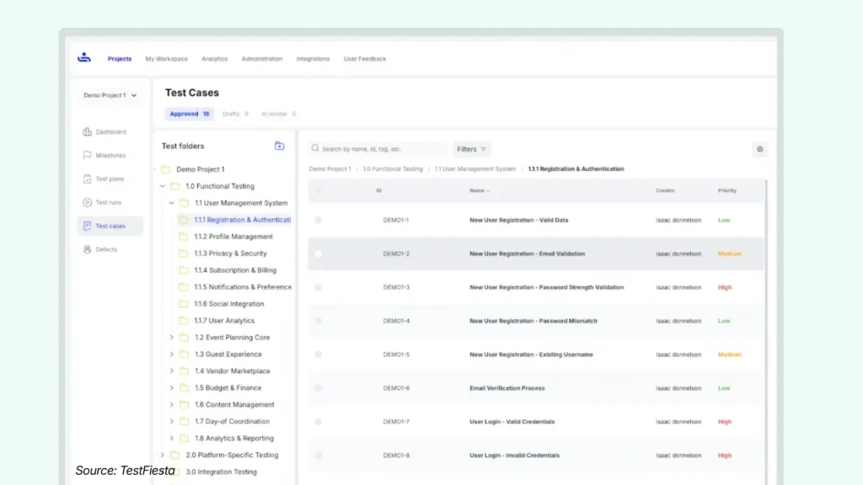Check the DEMO1-3 row checkbox
The height and width of the screenshot is (485, 863).
pos(318,287)
